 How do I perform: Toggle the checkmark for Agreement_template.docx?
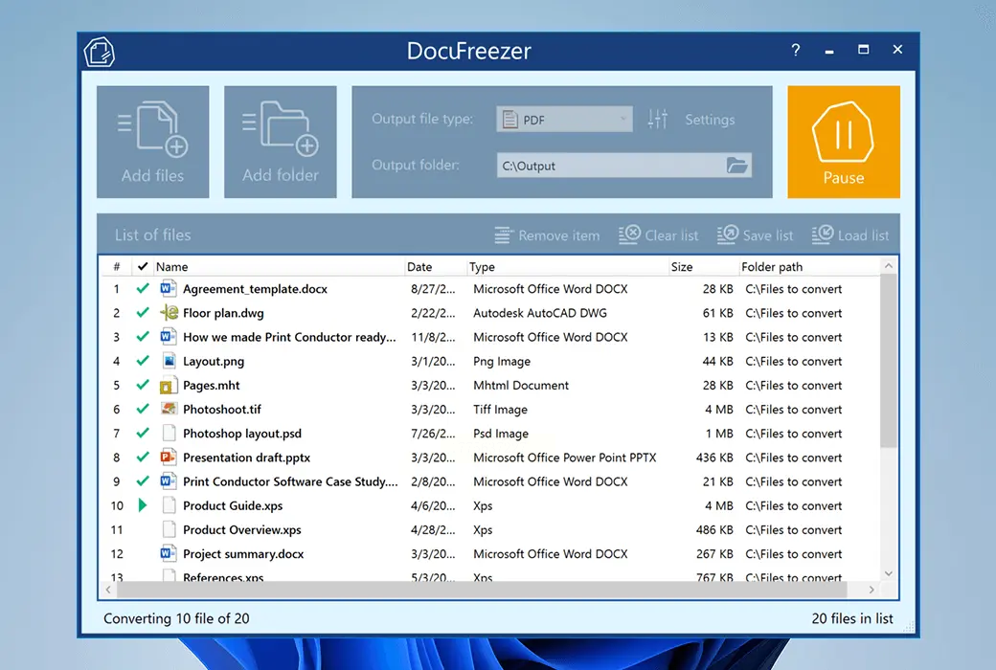[143, 289]
